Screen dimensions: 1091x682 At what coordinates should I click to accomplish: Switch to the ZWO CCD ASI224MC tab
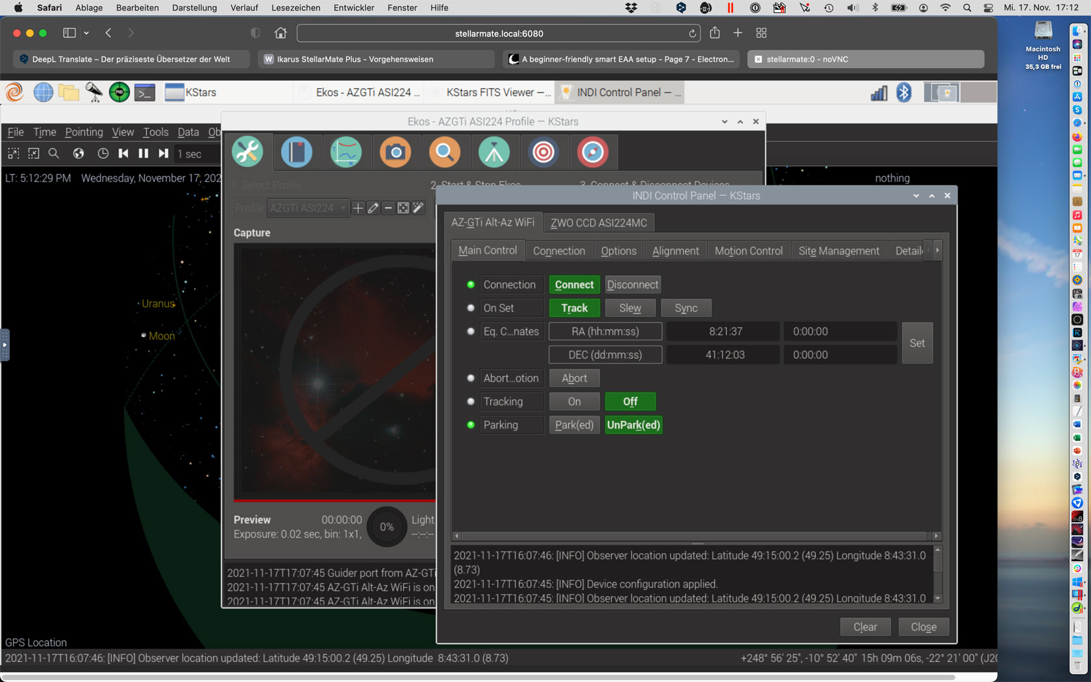pyautogui.click(x=598, y=223)
